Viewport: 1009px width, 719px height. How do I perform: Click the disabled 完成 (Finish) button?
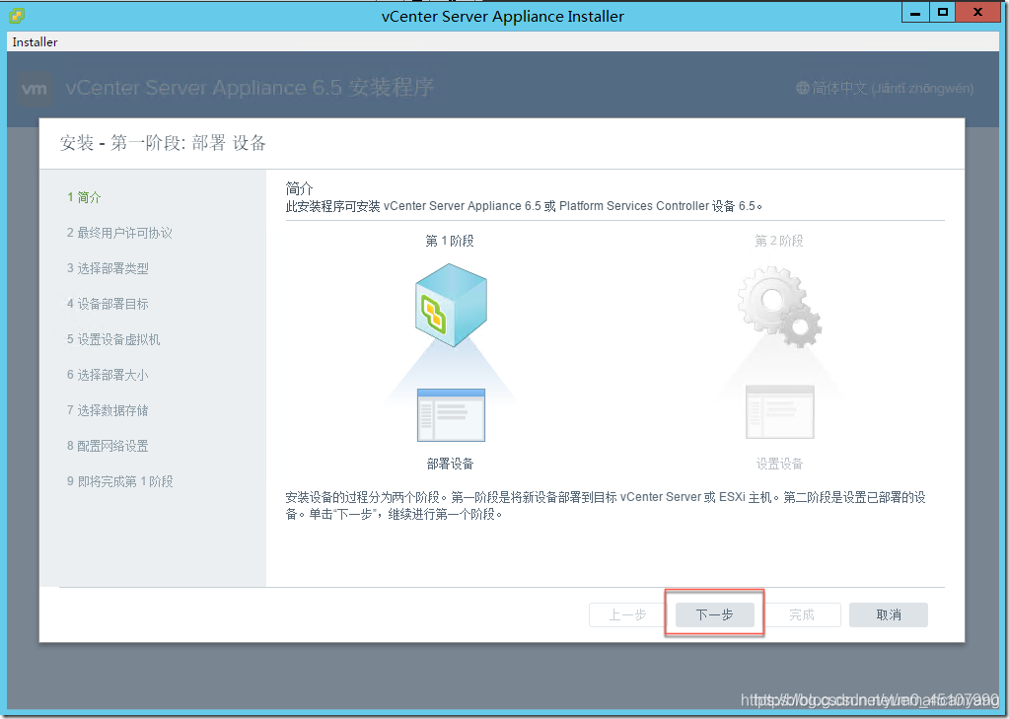pyautogui.click(x=802, y=614)
